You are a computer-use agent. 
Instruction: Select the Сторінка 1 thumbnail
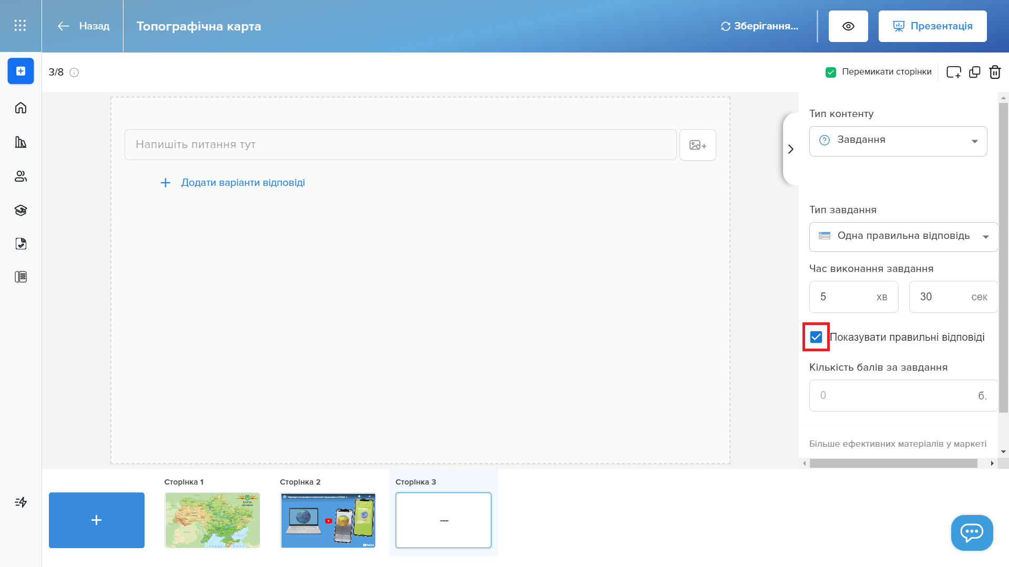point(212,520)
